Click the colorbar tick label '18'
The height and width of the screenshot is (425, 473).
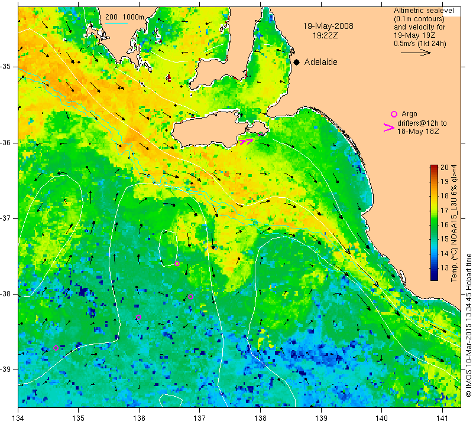coord(445,196)
